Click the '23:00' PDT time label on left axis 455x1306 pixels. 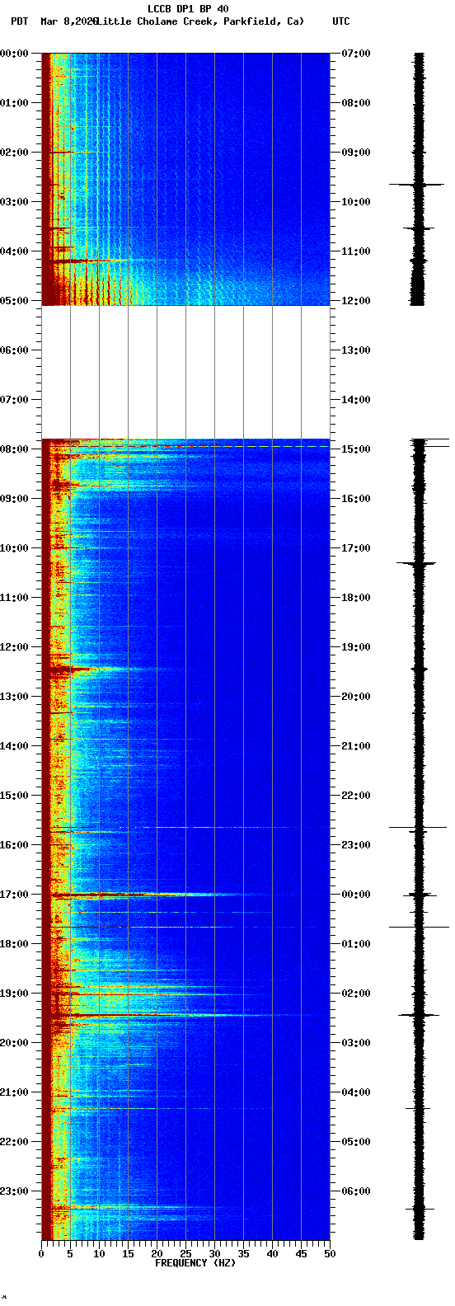14,1191
